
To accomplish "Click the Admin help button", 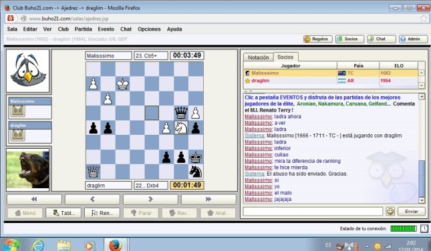I will (414, 39).
